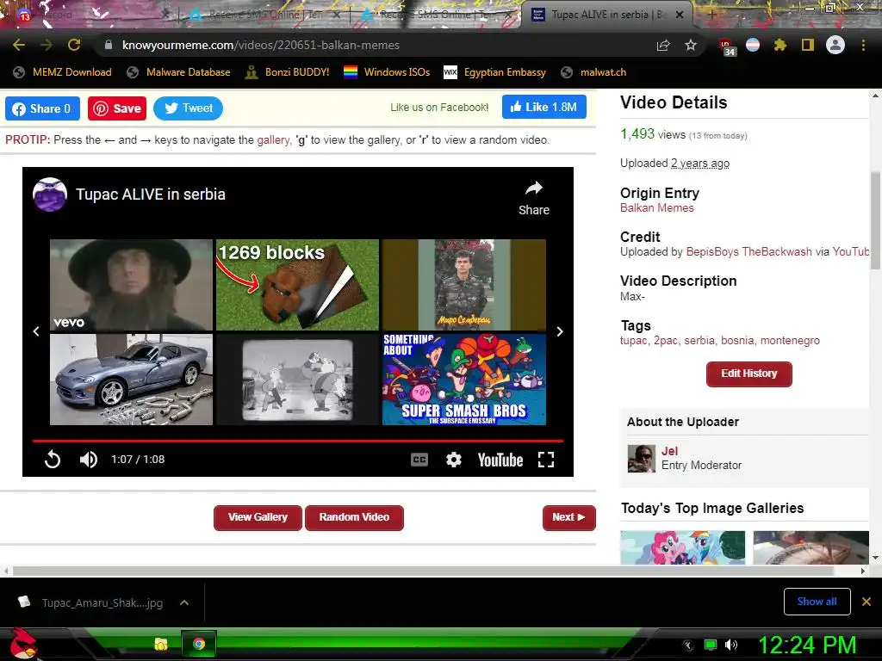The width and height of the screenshot is (882, 661).
Task: Open the Egyptian Embassy bookmark
Action: click(495, 72)
